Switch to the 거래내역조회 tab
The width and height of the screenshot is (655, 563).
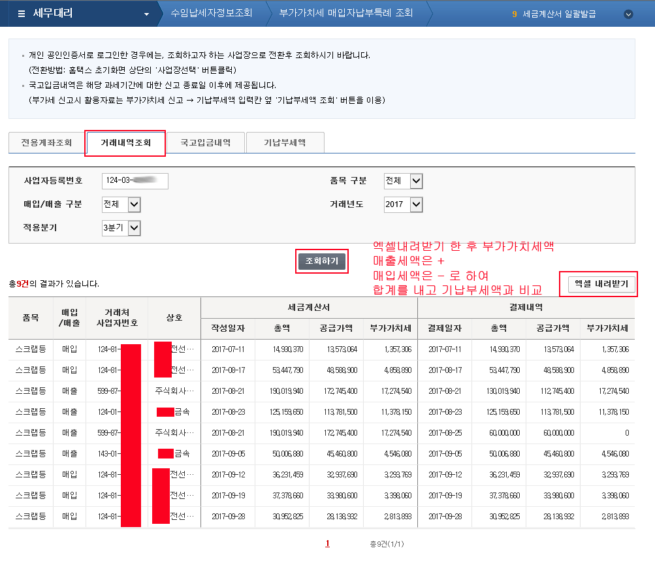point(125,142)
